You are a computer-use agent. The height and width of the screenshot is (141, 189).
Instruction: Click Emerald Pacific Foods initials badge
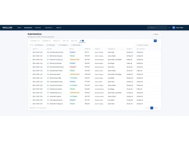click(x=48, y=71)
